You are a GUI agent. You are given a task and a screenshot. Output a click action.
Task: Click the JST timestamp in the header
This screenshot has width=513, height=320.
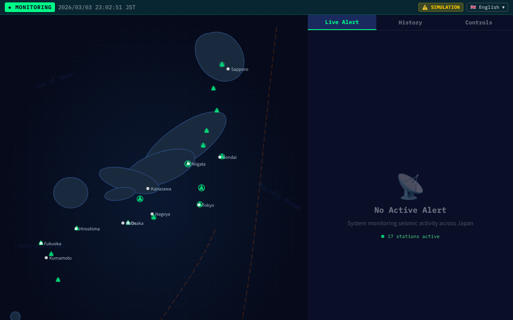(x=97, y=7)
